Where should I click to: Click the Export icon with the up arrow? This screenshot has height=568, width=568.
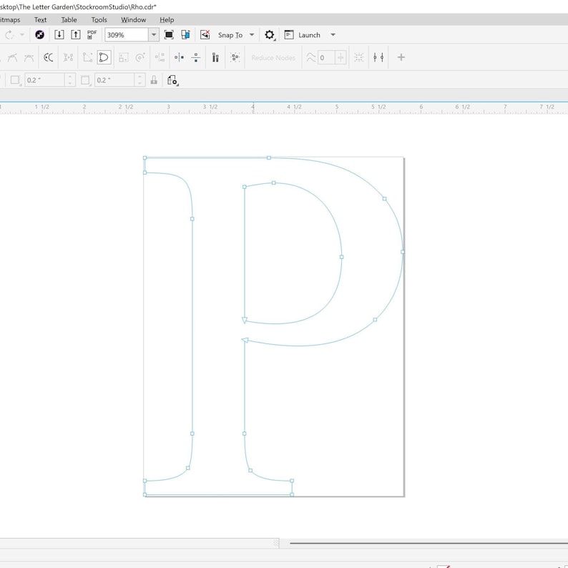(75, 35)
